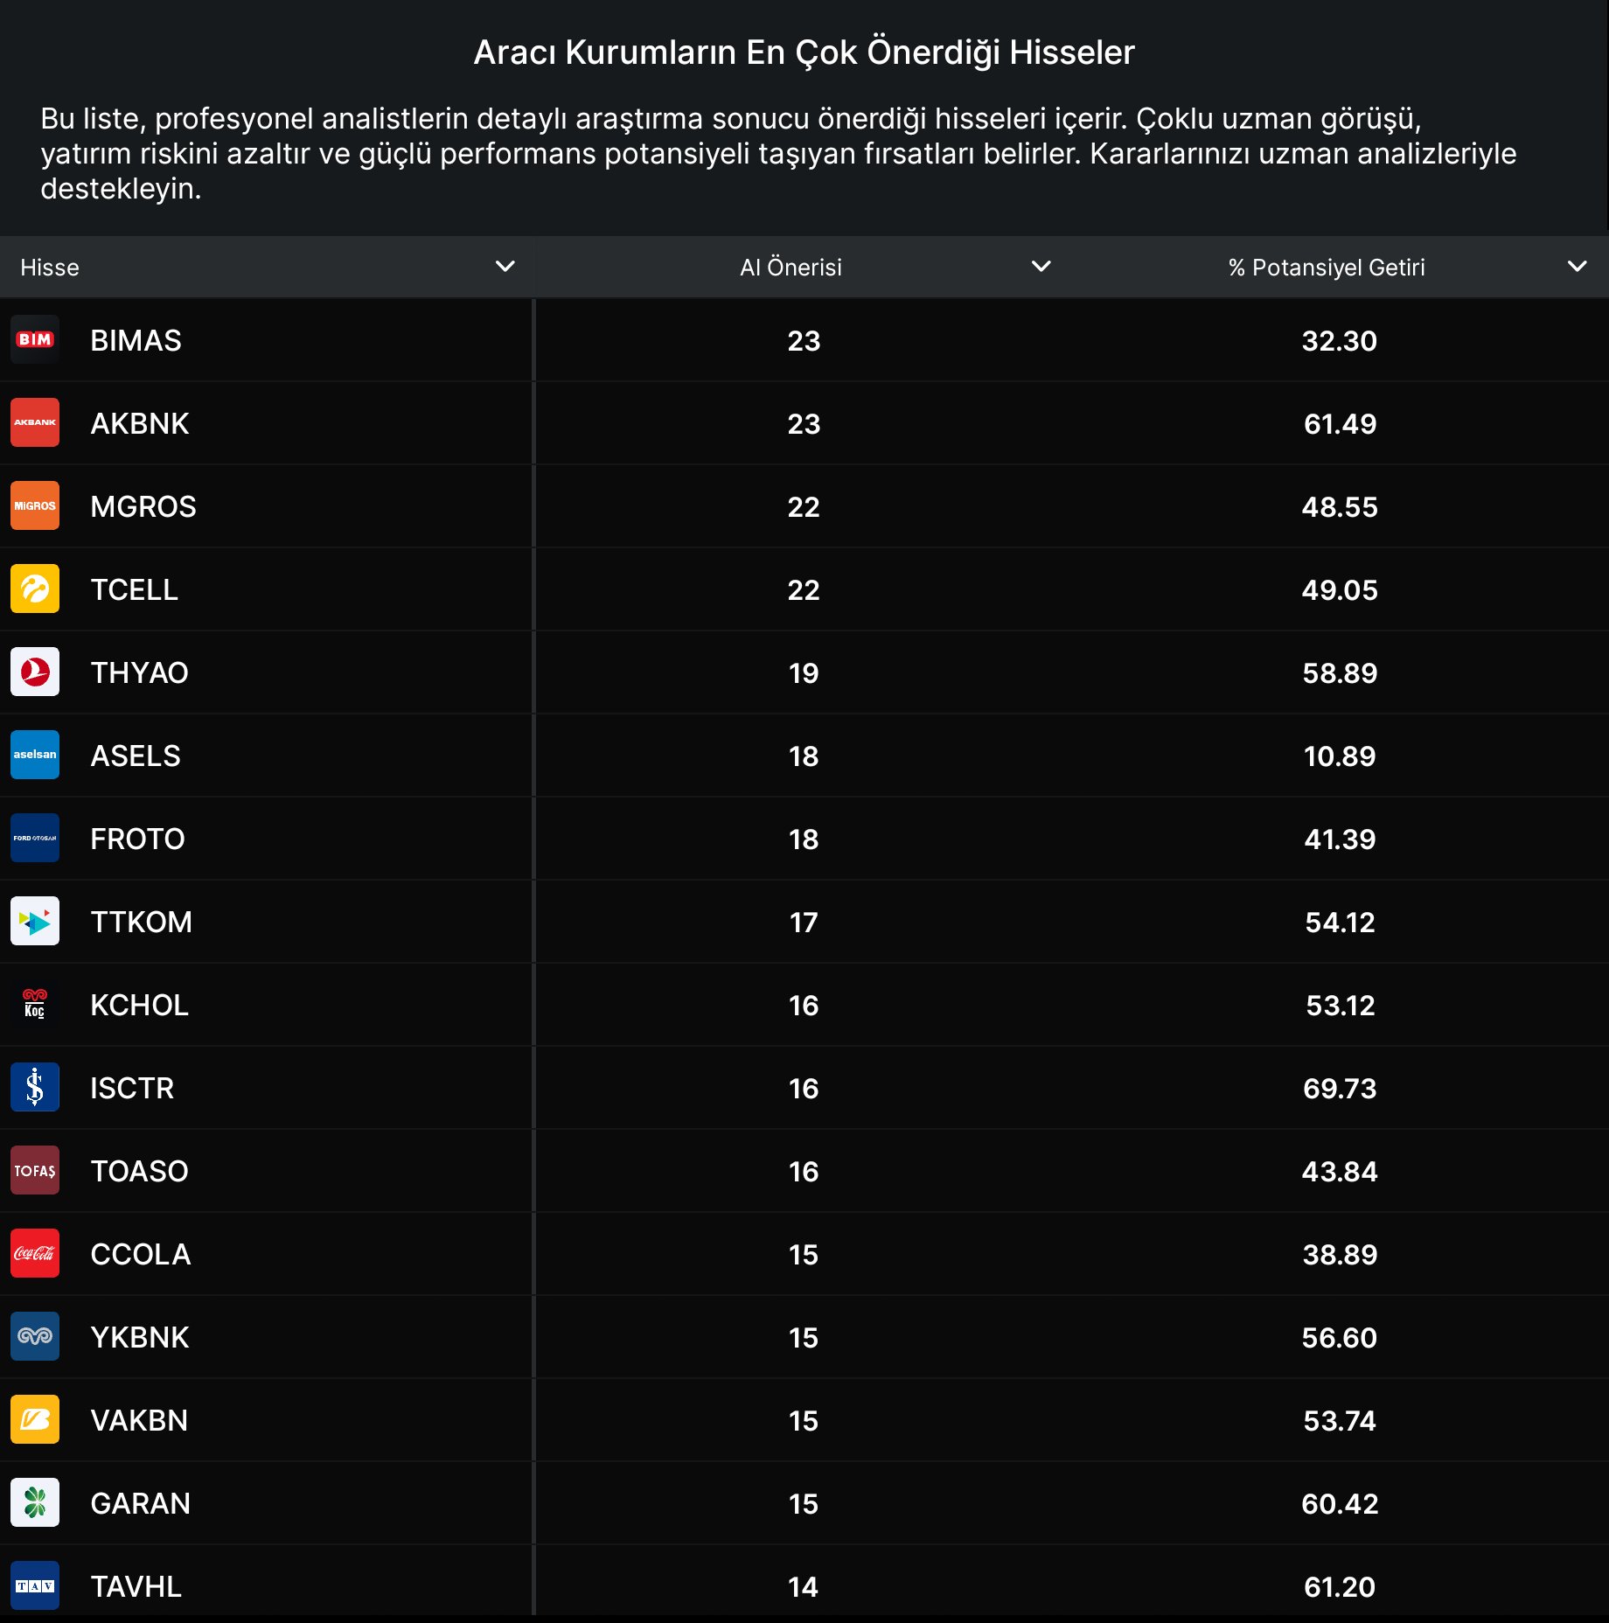Viewport: 1609px width, 1623px height.
Task: Click the Garanti clover logo icon
Action: pos(35,1502)
